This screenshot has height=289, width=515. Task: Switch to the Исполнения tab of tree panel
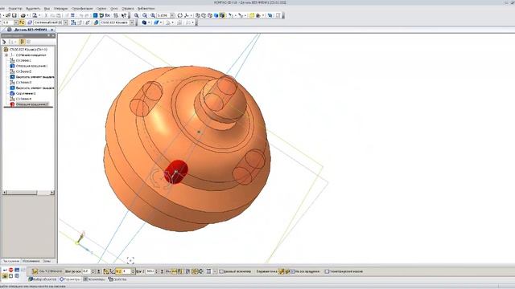click(31, 261)
